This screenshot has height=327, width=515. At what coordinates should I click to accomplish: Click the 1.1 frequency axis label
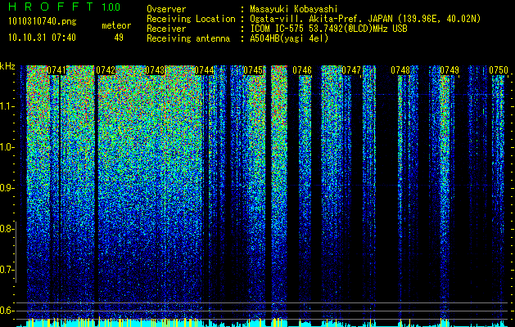click(7, 106)
